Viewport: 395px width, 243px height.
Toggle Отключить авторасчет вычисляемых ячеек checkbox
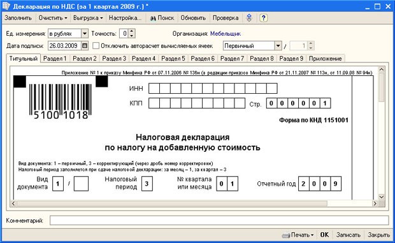96,46
